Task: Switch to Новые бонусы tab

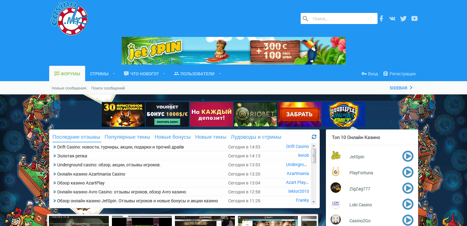Action: pyautogui.click(x=172, y=137)
